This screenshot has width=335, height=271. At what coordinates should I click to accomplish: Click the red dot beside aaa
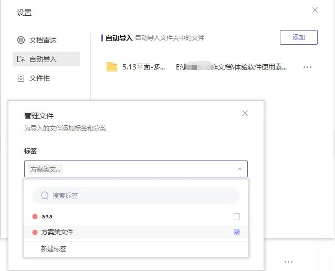pos(35,216)
